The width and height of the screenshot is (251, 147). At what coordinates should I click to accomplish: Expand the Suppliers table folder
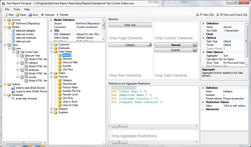click(x=51, y=113)
